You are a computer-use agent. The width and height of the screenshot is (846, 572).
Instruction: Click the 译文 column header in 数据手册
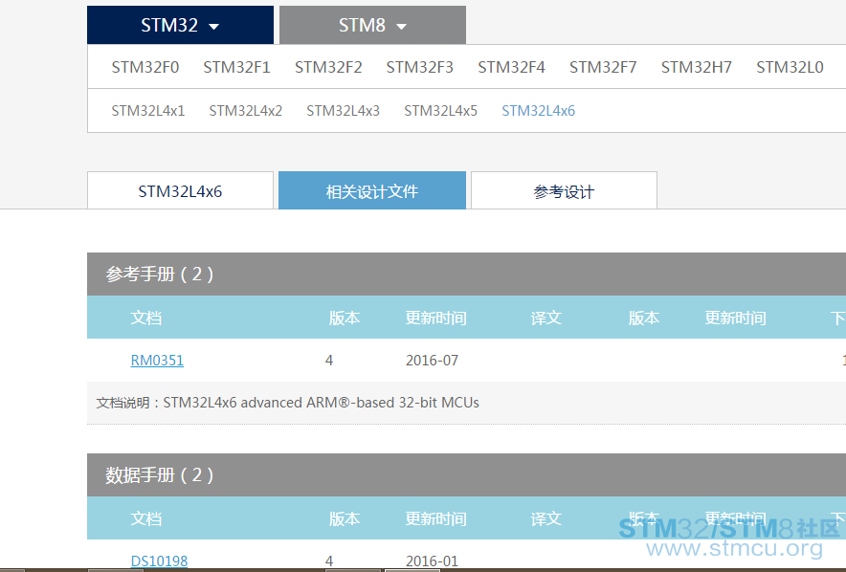click(x=546, y=518)
